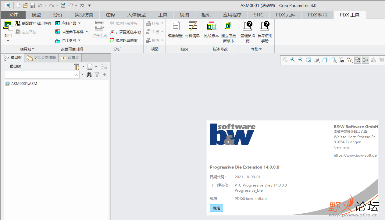Screen dimensions: 385x220
Task: Create a new file from quick access toolbar
Action: (x=18, y=5)
